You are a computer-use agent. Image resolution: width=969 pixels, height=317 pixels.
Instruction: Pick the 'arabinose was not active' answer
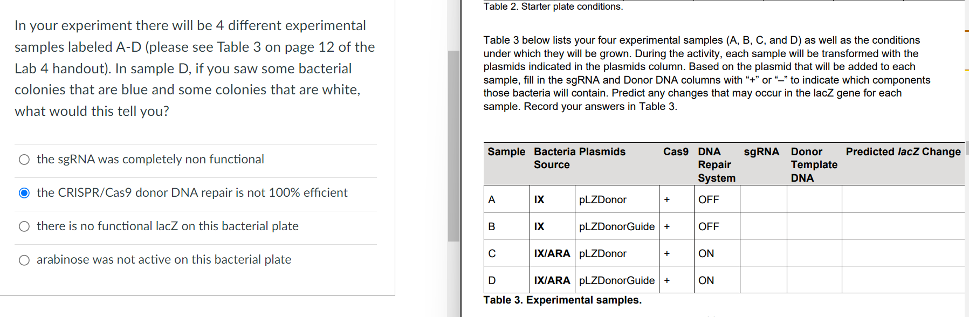(x=24, y=260)
